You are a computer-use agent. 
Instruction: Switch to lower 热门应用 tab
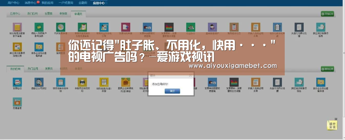pyautogui.click(x=33, y=69)
